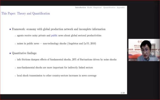Click the blue "public" hyperlink
This screenshot has height=100, width=160.
tap(54, 36)
